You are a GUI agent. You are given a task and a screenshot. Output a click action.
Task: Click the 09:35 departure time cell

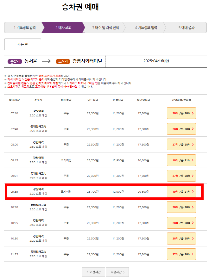click(x=14, y=192)
